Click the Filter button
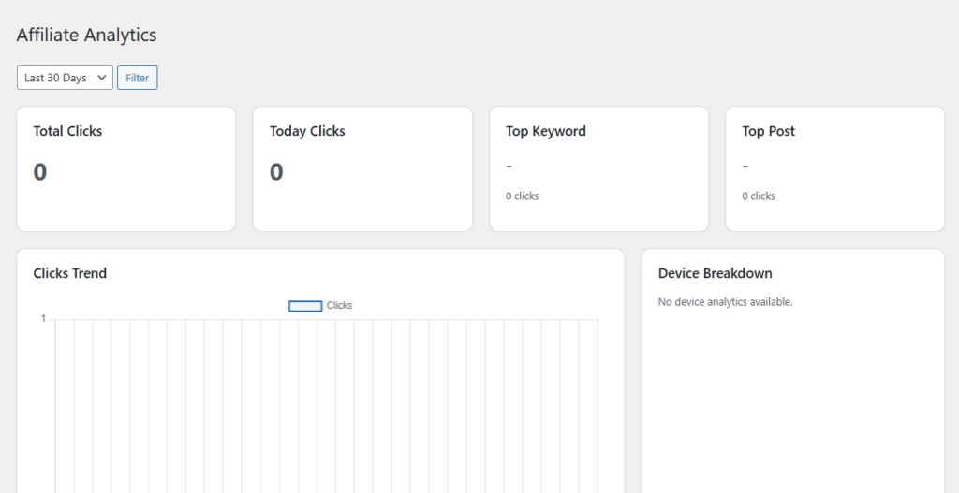The width and height of the screenshot is (959, 493). click(x=137, y=78)
